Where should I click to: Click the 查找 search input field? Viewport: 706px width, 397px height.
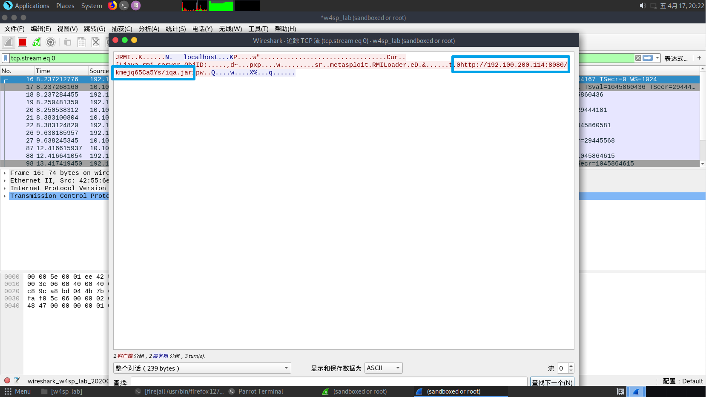click(329, 382)
